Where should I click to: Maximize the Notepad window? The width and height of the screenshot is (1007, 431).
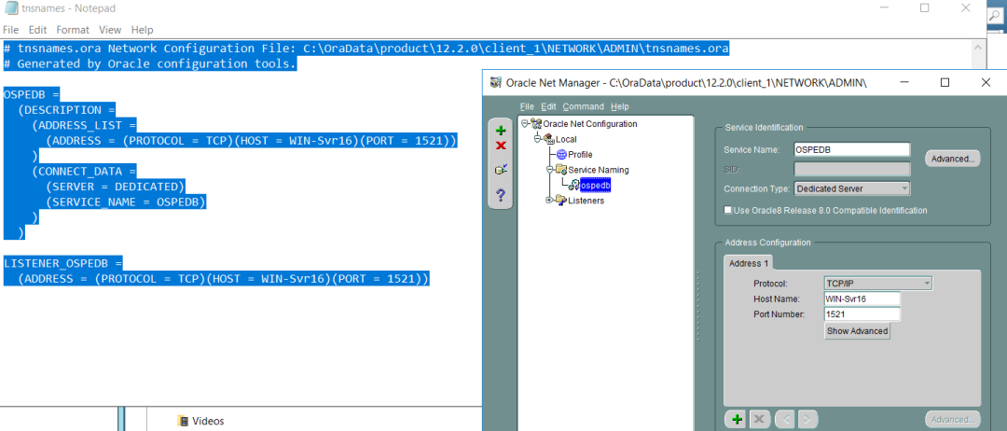(925, 8)
